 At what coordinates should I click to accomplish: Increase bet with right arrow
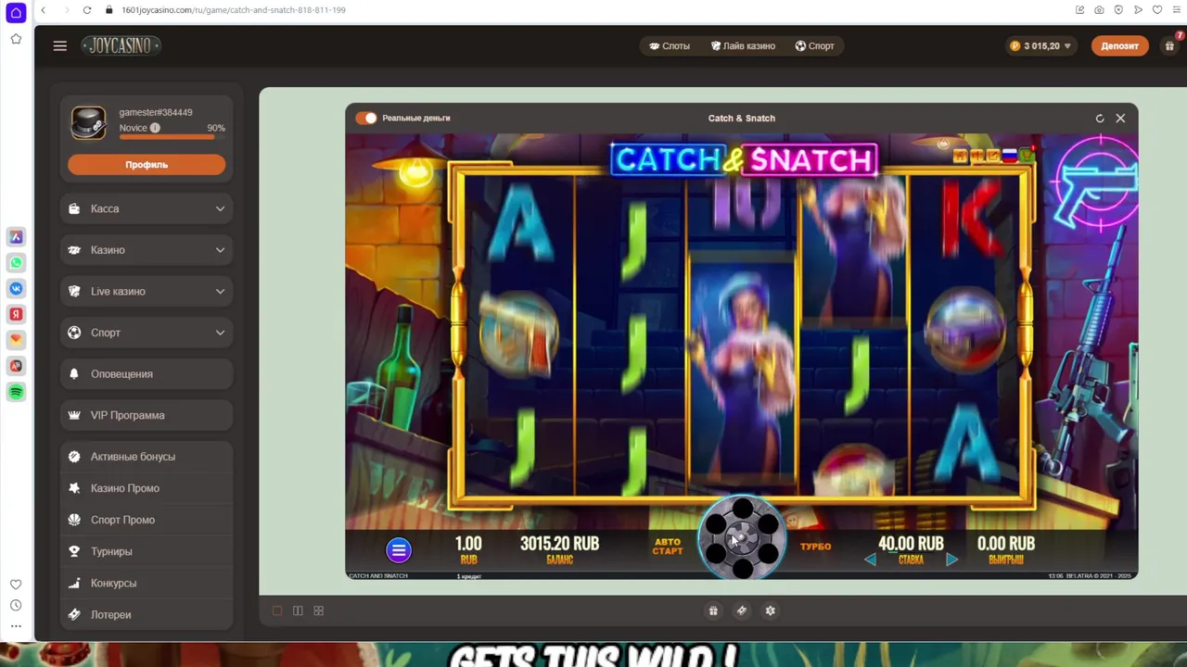(x=951, y=560)
